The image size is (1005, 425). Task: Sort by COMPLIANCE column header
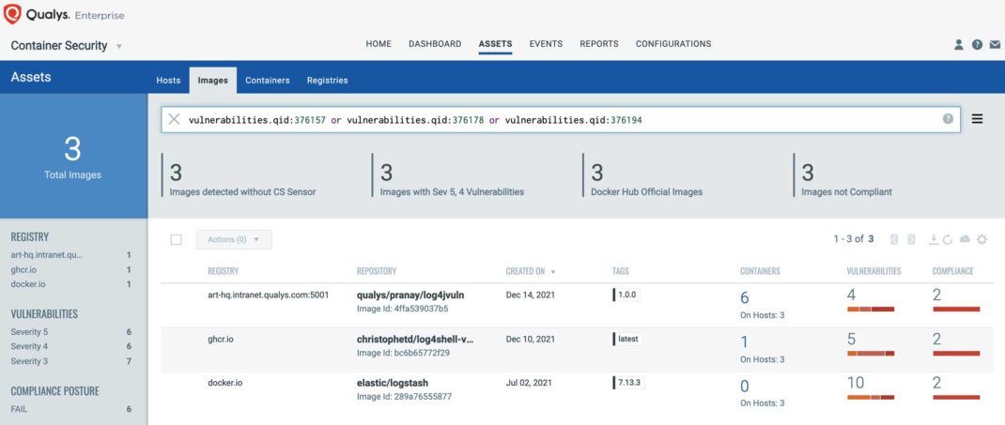[952, 271]
